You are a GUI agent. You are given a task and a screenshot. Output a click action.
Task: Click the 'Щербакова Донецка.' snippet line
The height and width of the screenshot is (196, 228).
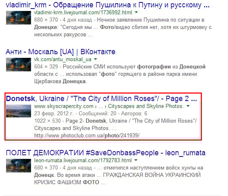(60, 81)
